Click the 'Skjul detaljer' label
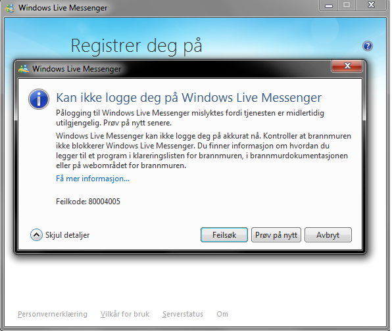The width and height of the screenshot is (392, 331). (67, 235)
